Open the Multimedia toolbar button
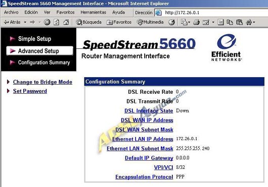 150,22
